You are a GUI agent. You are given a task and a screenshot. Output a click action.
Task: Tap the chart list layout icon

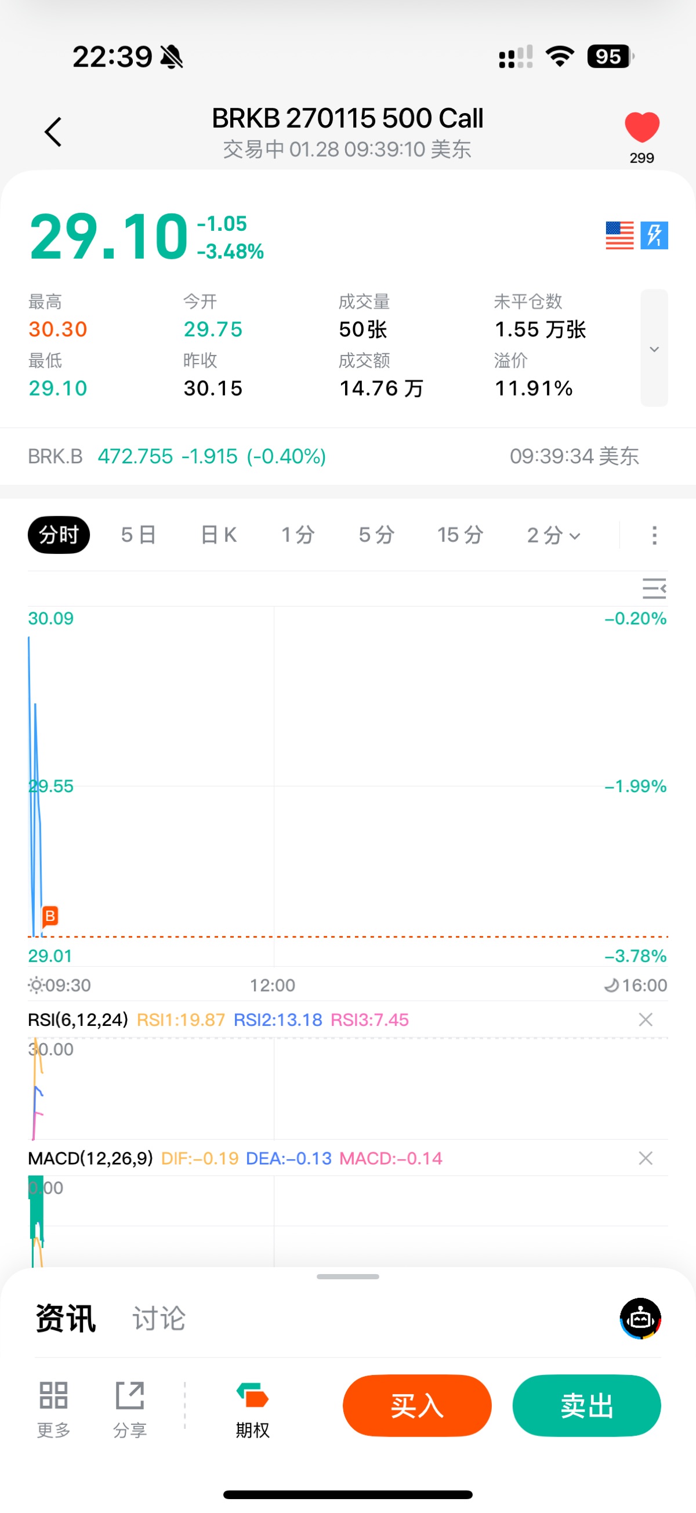(x=654, y=588)
